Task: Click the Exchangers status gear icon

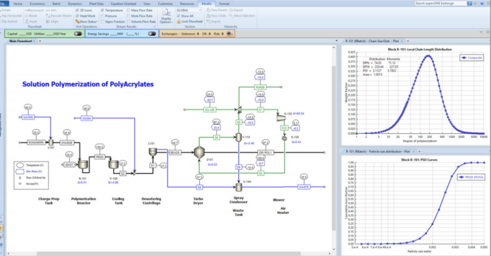Action: 229,34
